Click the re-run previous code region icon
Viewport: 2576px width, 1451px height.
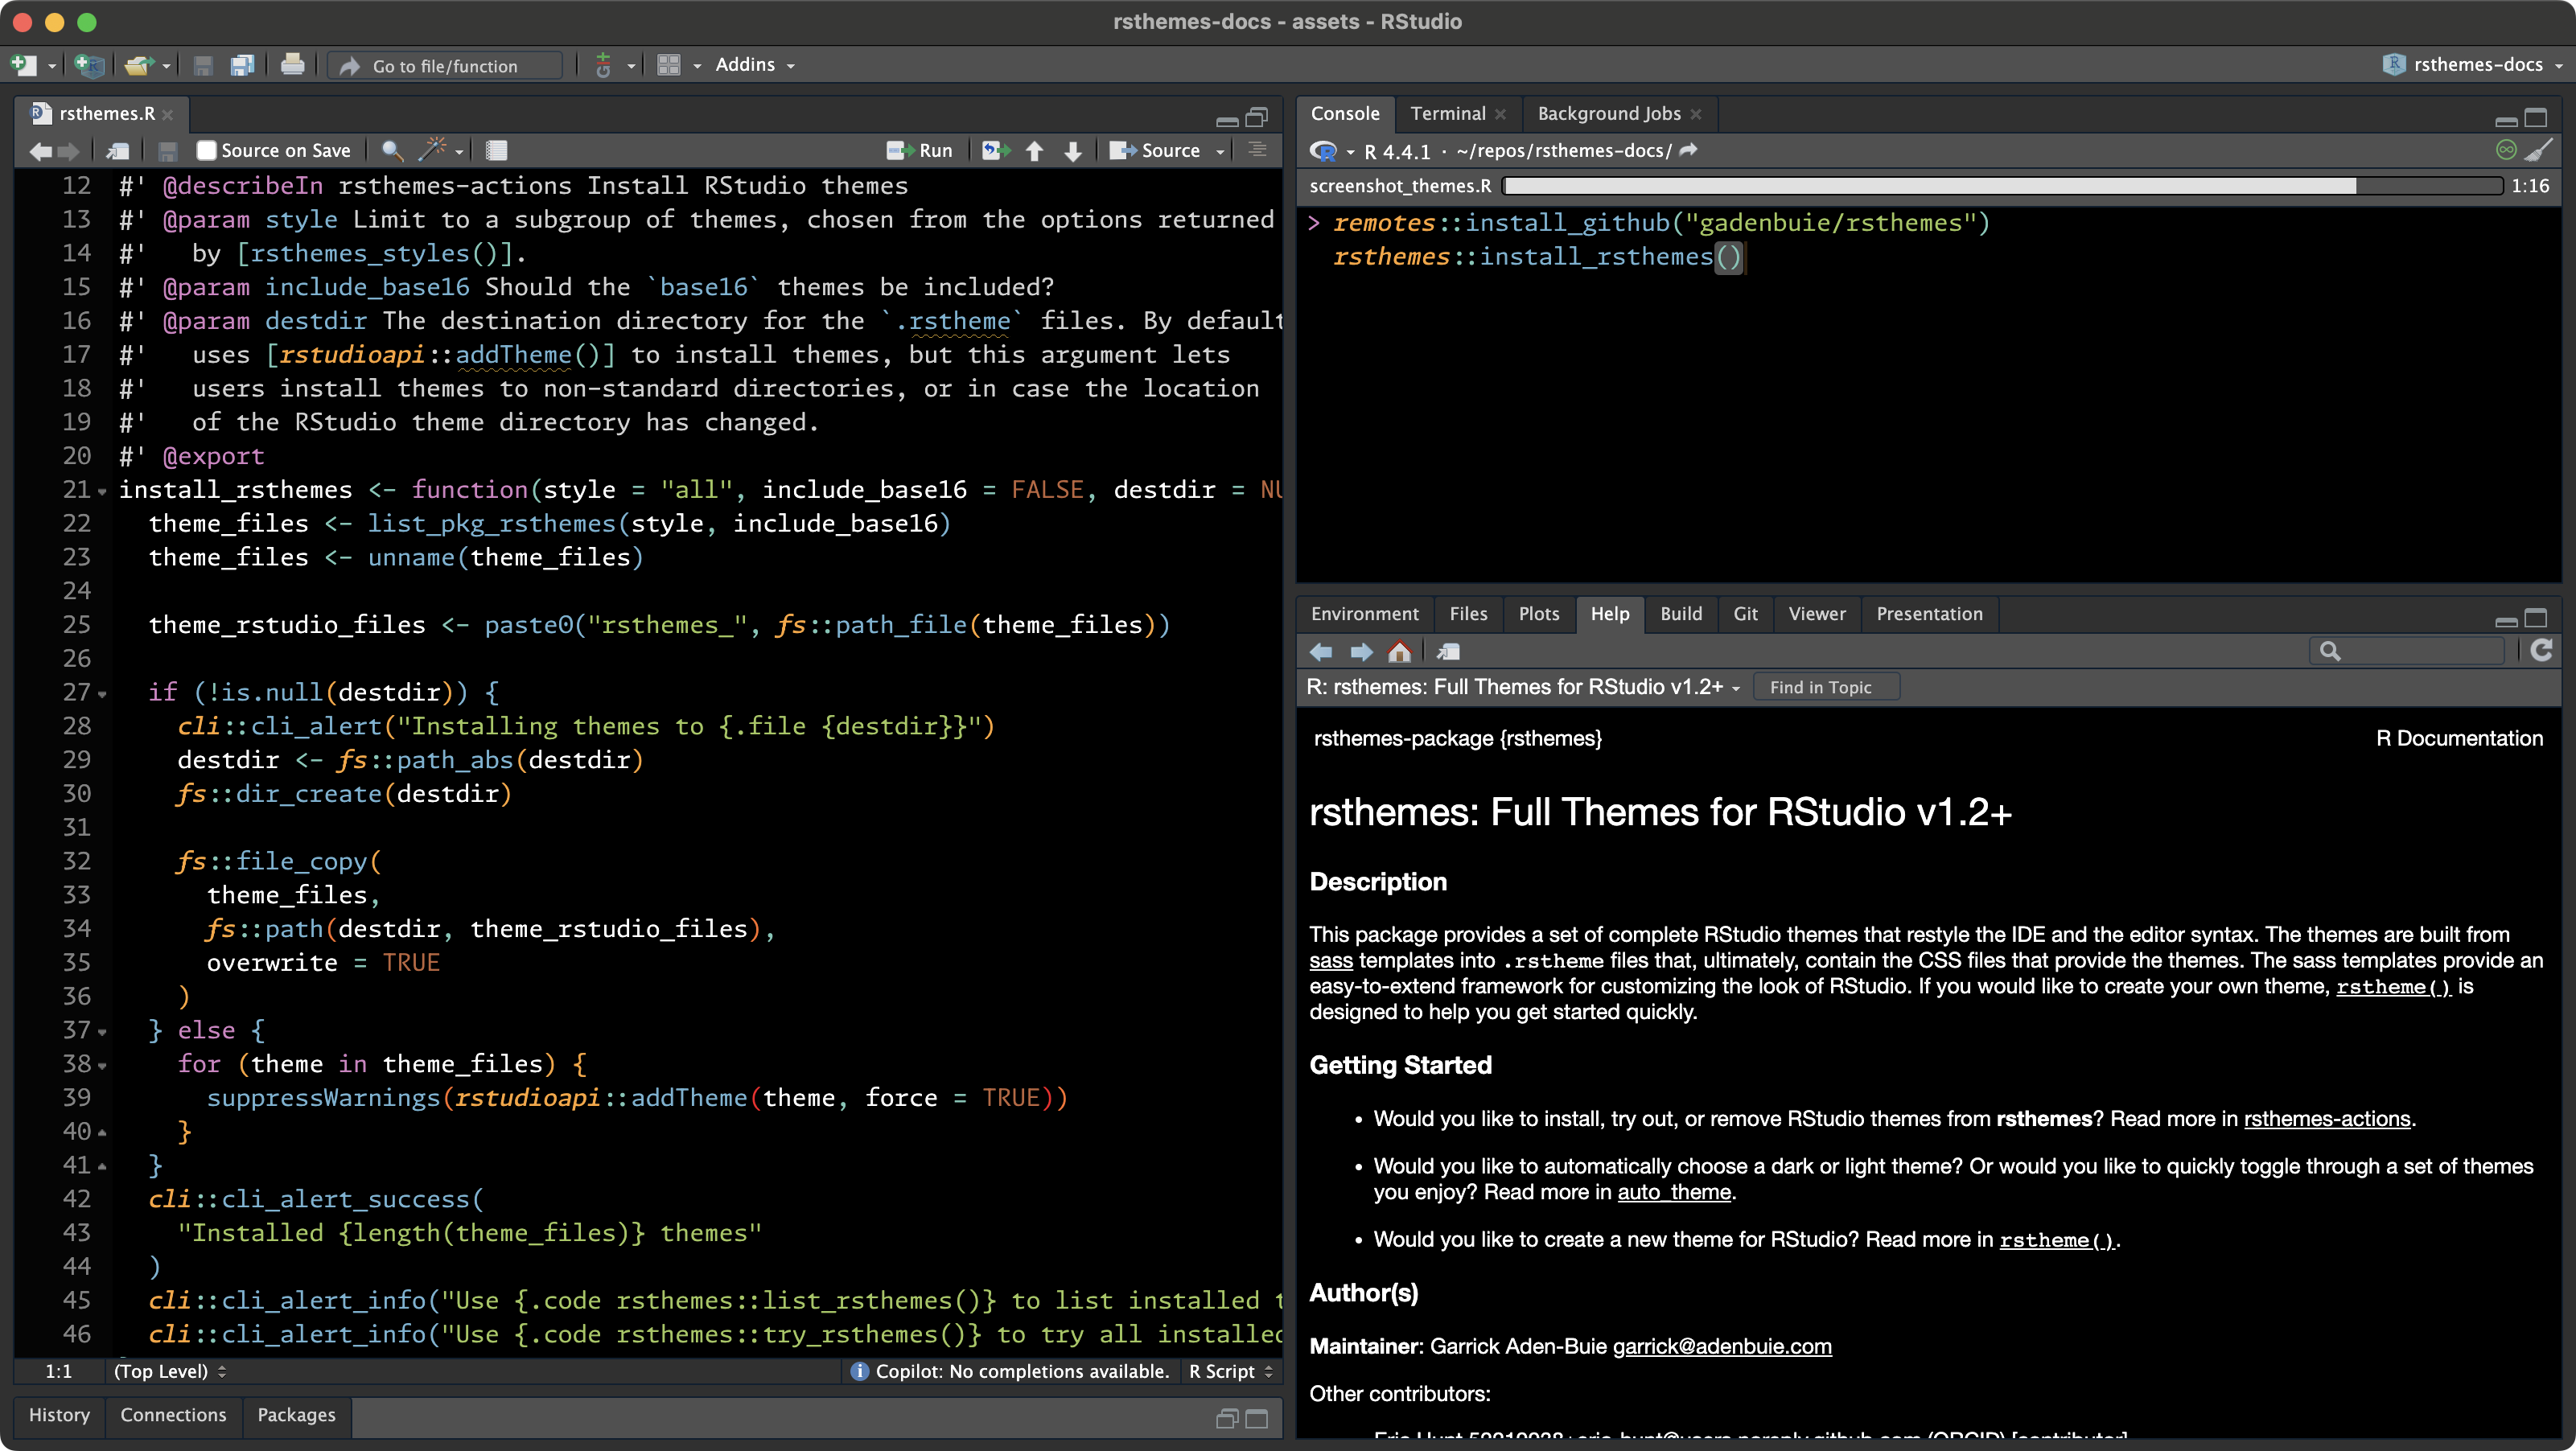pyautogui.click(x=994, y=150)
